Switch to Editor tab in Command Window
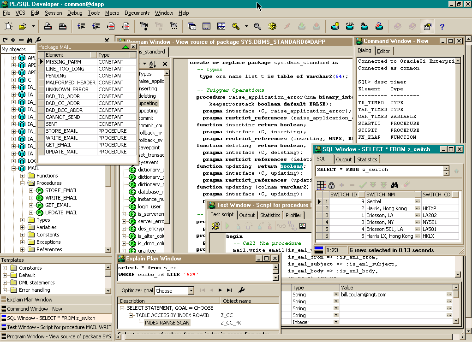Screen dimensions: 472x342 point(383,51)
